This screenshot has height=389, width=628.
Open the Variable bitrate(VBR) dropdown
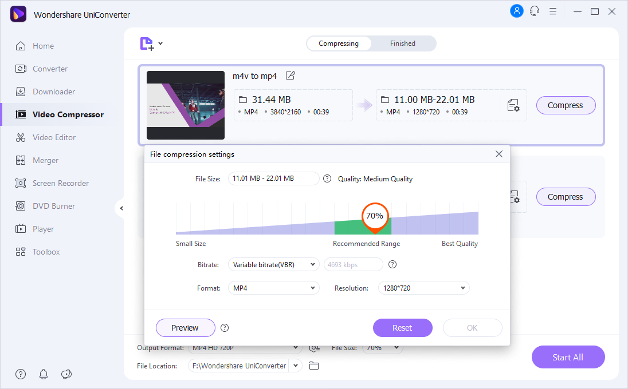click(x=273, y=265)
